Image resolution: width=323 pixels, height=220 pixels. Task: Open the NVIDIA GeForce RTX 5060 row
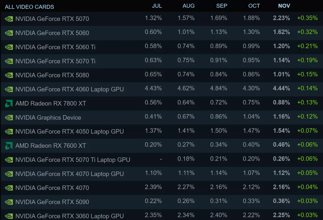pyautogui.click(x=161, y=33)
